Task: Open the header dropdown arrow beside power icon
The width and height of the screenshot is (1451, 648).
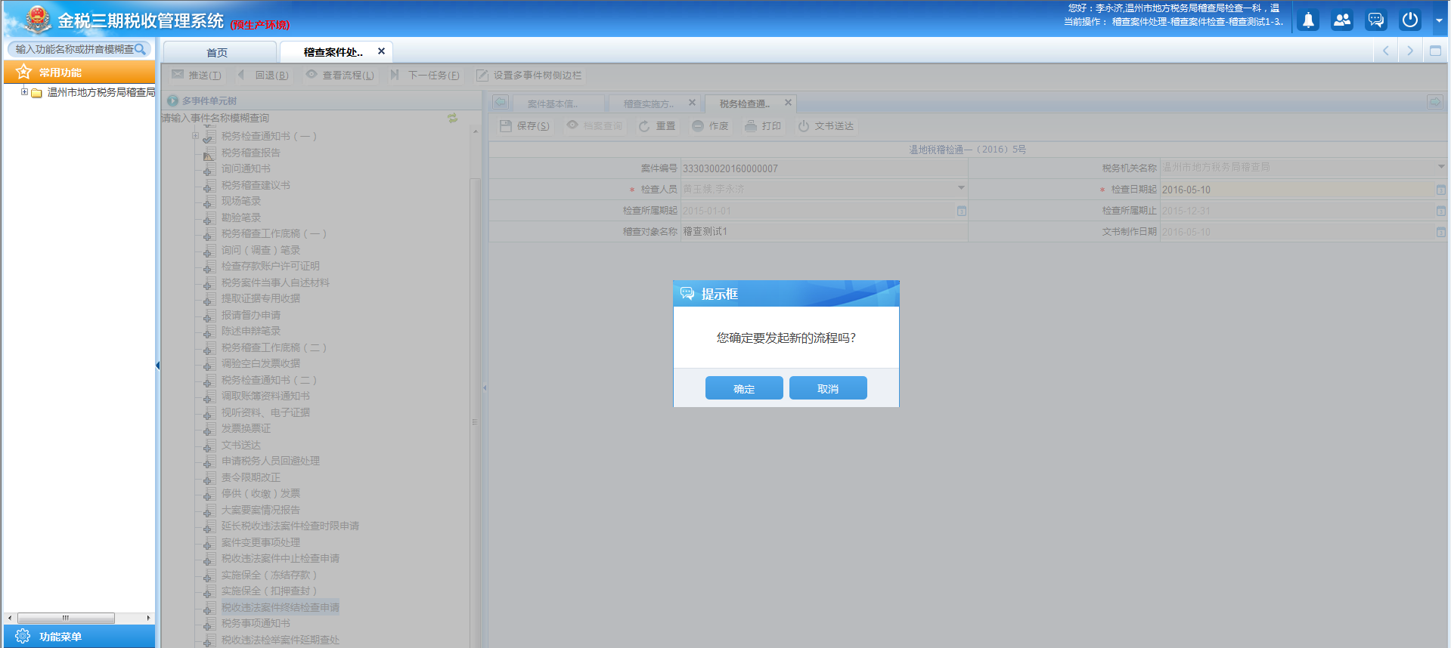Action: pyautogui.click(x=1439, y=21)
